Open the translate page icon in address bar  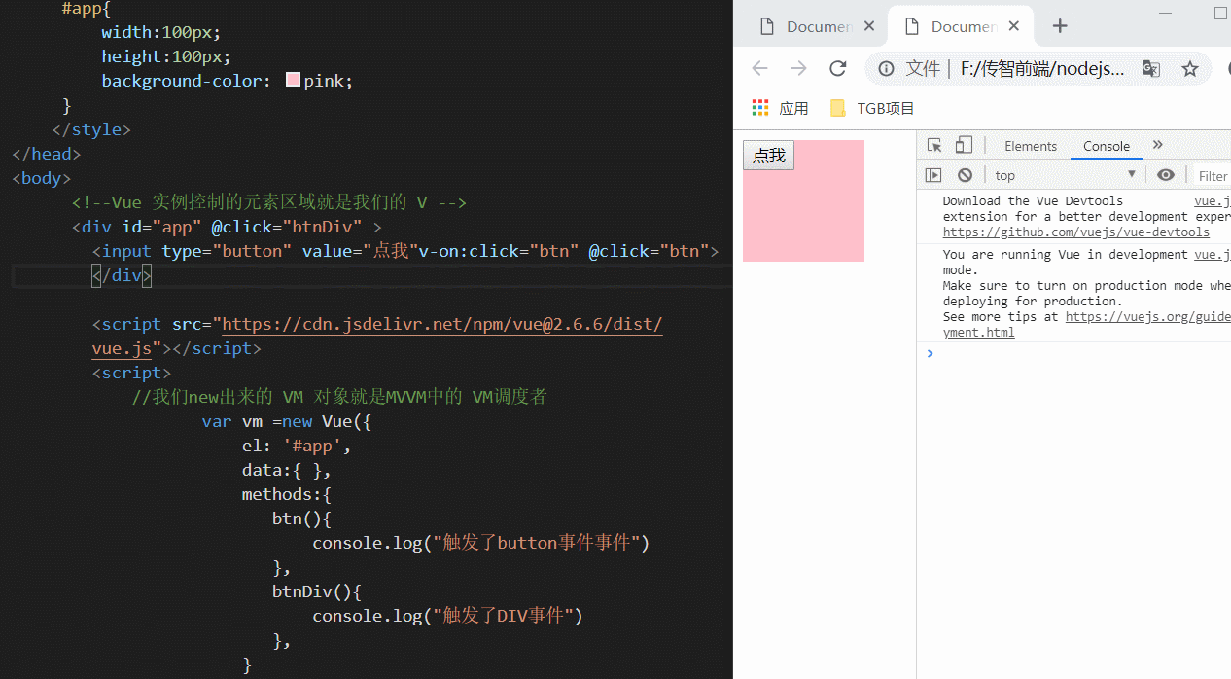point(1151,68)
